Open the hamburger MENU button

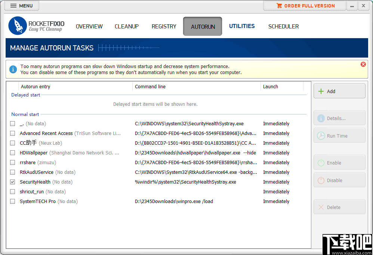(x=21, y=6)
